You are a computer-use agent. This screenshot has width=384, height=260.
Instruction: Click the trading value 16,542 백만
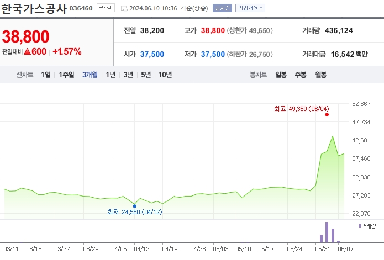[349, 54]
